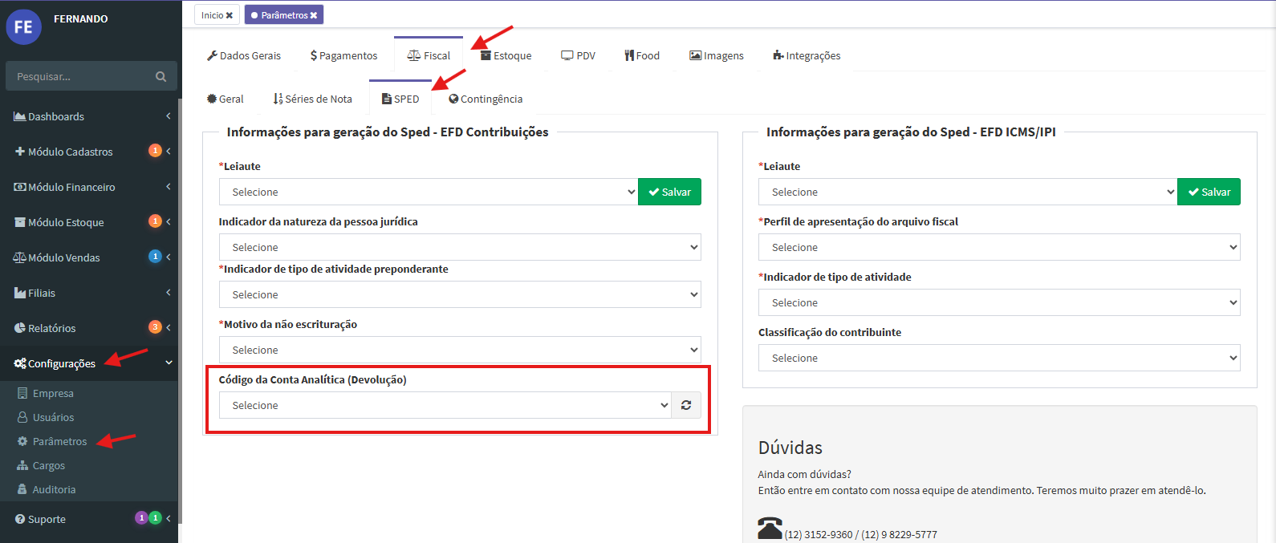Close the Parâmetros tab with its X
Screen dimensions: 1276x543
point(314,15)
